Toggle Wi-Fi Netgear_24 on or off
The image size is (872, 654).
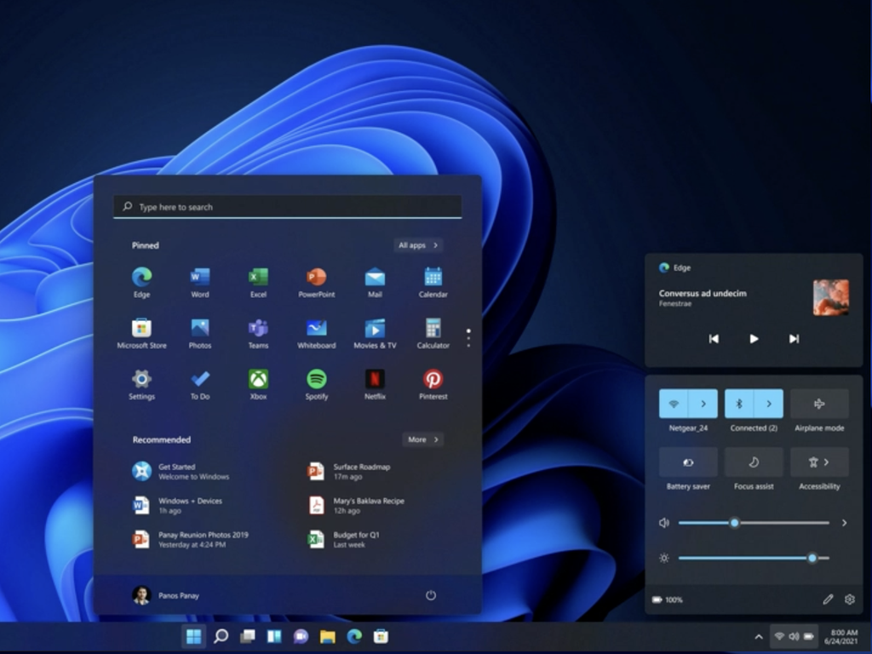tap(674, 404)
